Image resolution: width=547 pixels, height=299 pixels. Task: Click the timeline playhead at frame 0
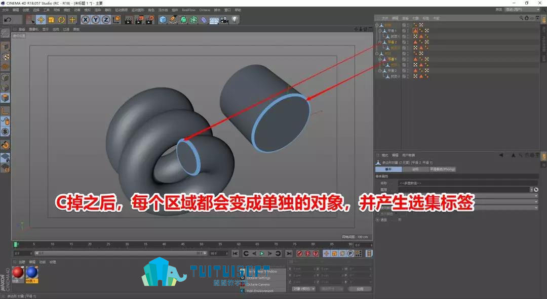(x=16, y=244)
